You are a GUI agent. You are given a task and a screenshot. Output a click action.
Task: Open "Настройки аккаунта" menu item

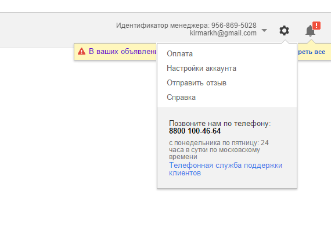[x=202, y=68]
